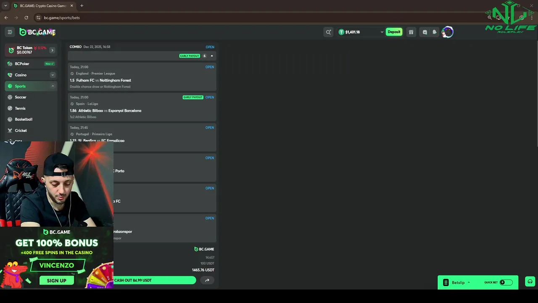Click the Casino sidebar icon
538x303 pixels.
pos(10,75)
